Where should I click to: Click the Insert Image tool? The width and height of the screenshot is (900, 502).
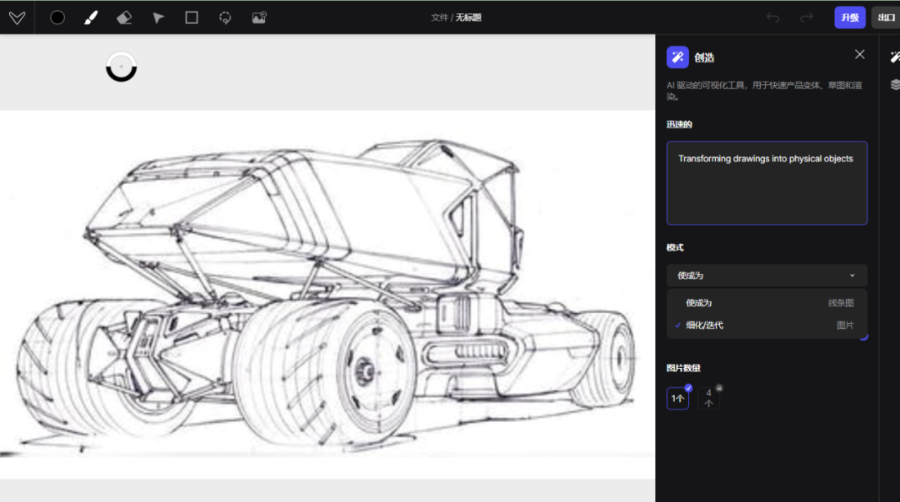click(x=259, y=17)
